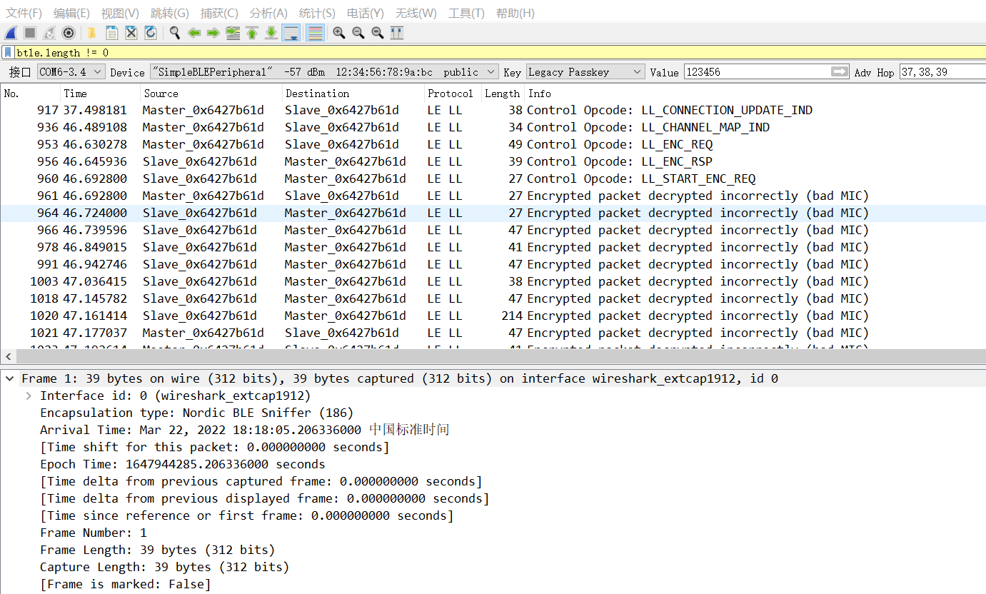The width and height of the screenshot is (986, 594).
Task: Sort by the Length column header
Action: [x=503, y=94]
